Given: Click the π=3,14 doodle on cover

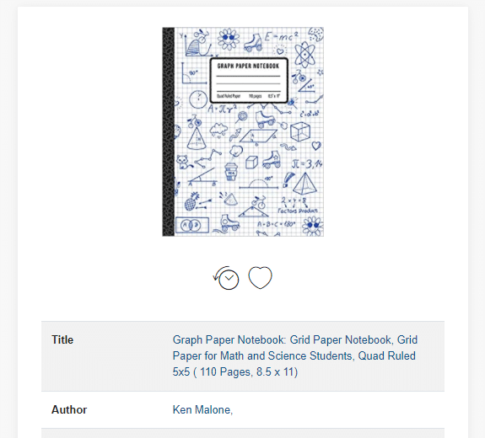Looking at the screenshot, I should [x=307, y=164].
